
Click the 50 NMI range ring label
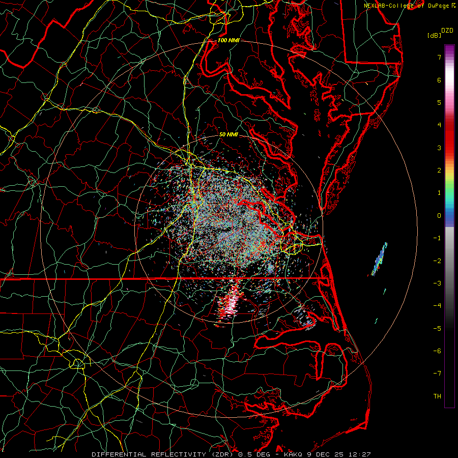pyautogui.click(x=228, y=134)
